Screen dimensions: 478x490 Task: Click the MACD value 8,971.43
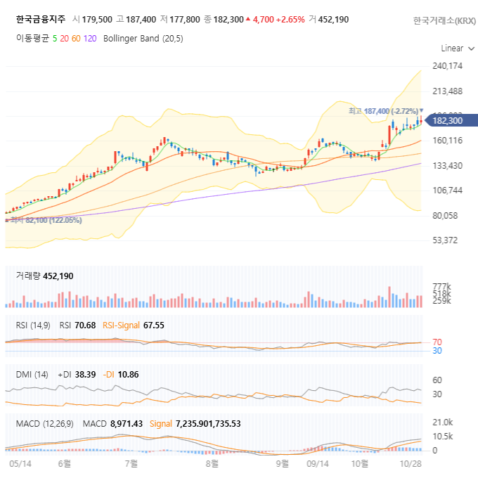[x=127, y=424]
